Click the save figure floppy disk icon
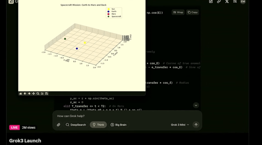This screenshot has width=262, height=145. [47, 94]
